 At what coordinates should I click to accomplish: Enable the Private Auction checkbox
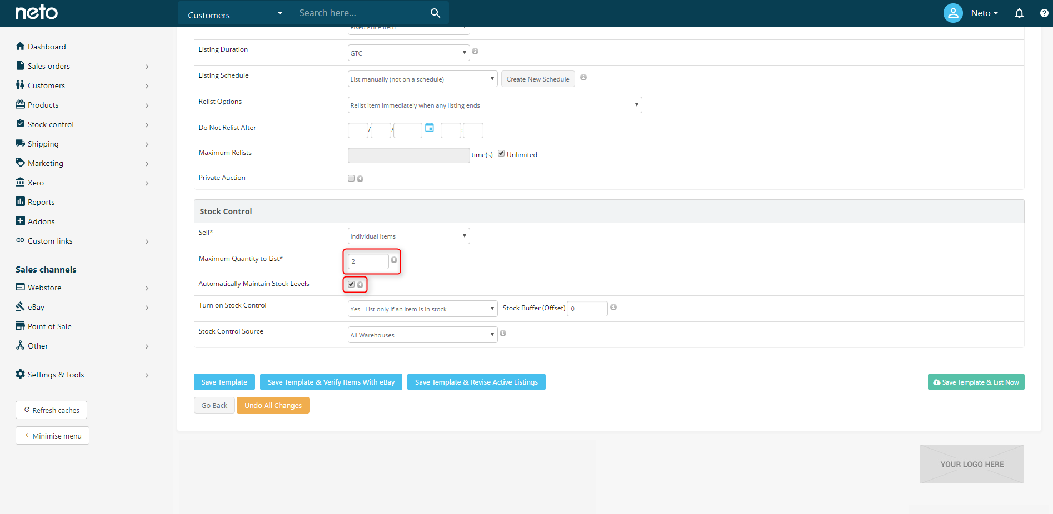click(x=351, y=178)
